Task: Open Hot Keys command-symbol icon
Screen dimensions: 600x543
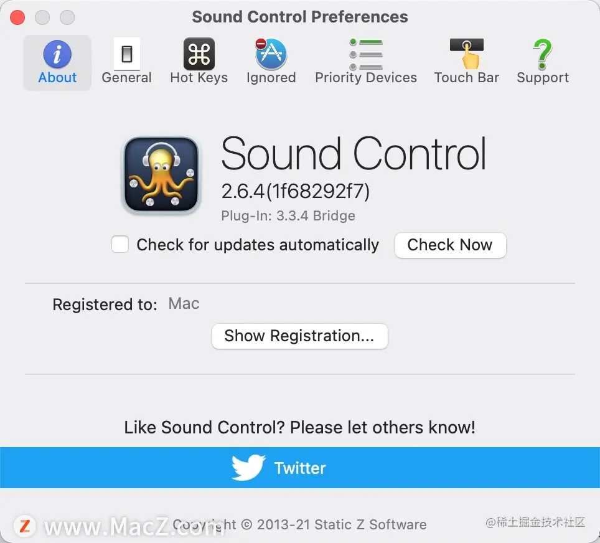Action: (199, 54)
